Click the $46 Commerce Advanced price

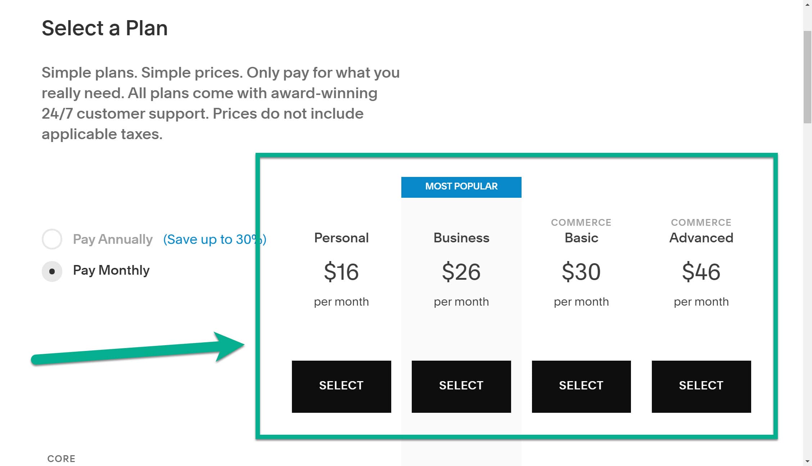(701, 272)
